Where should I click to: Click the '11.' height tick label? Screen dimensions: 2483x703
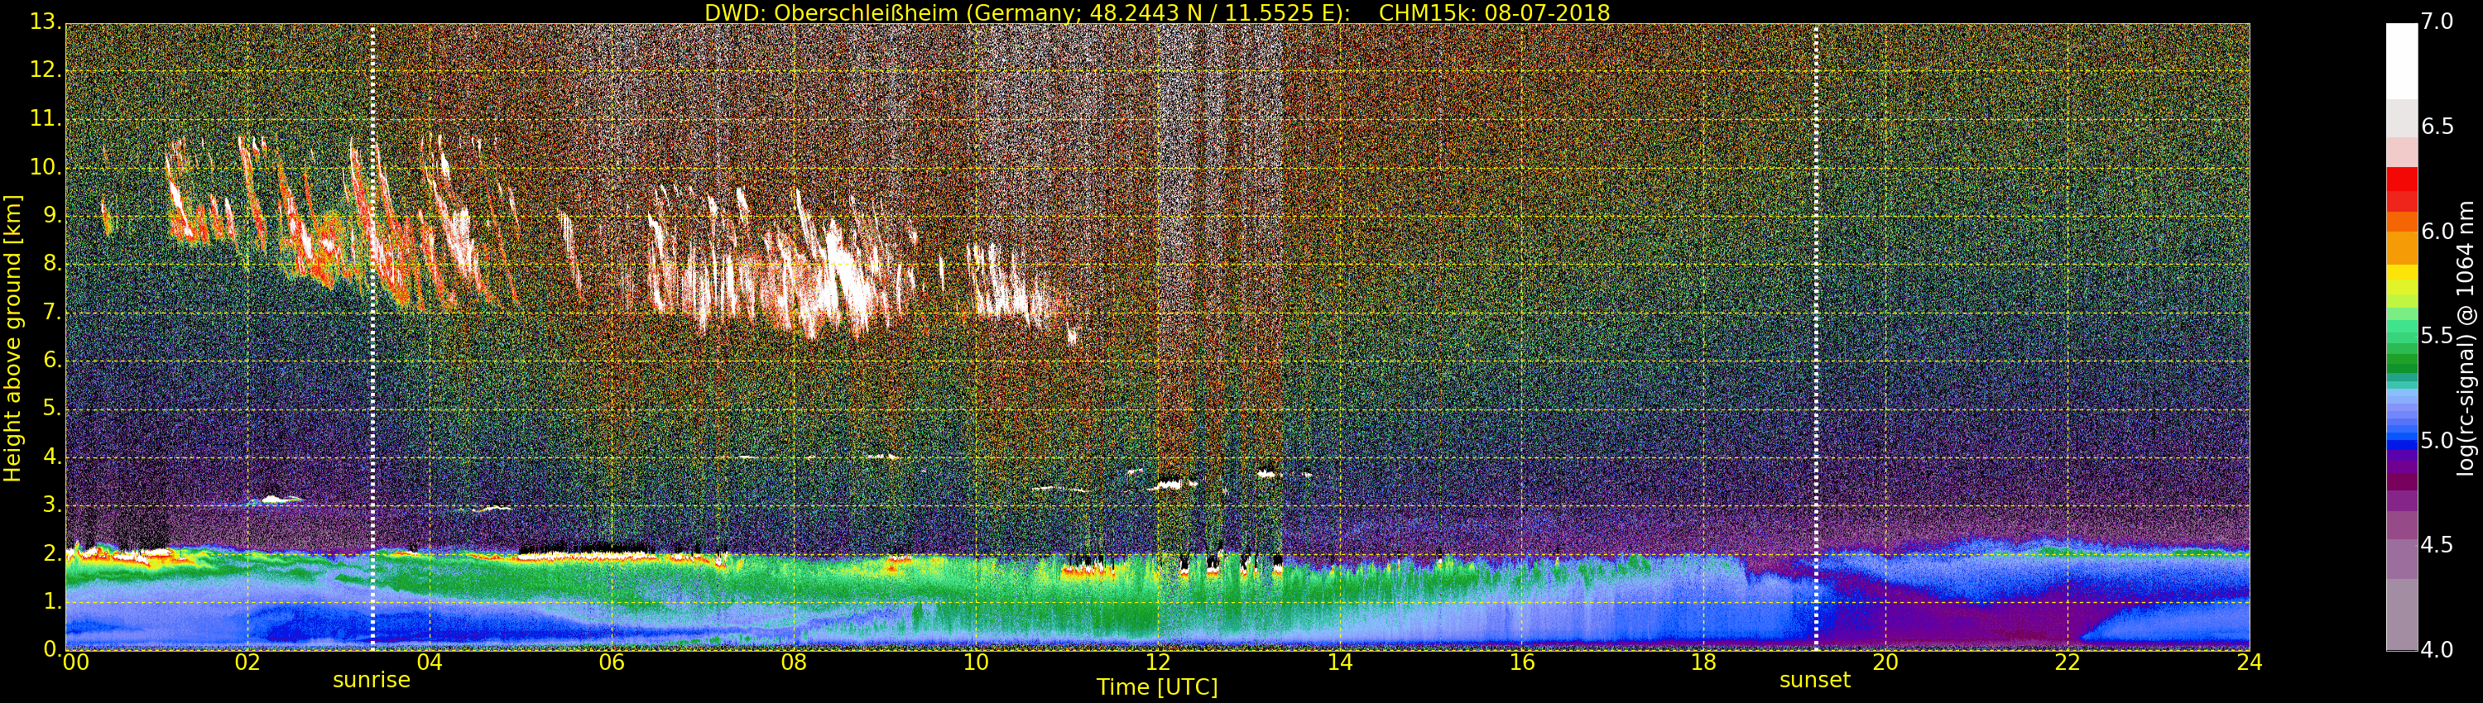tap(46, 118)
